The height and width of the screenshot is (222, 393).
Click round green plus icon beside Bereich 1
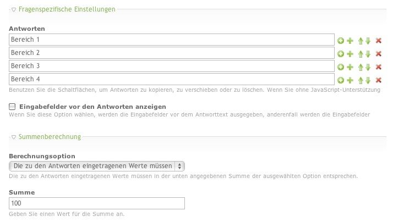point(341,40)
